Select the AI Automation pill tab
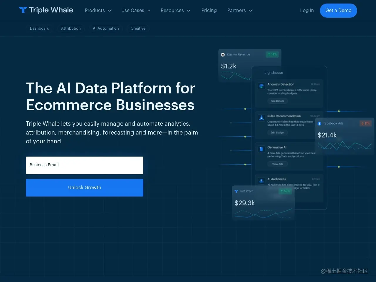Image resolution: width=376 pixels, height=282 pixels. coord(106,28)
